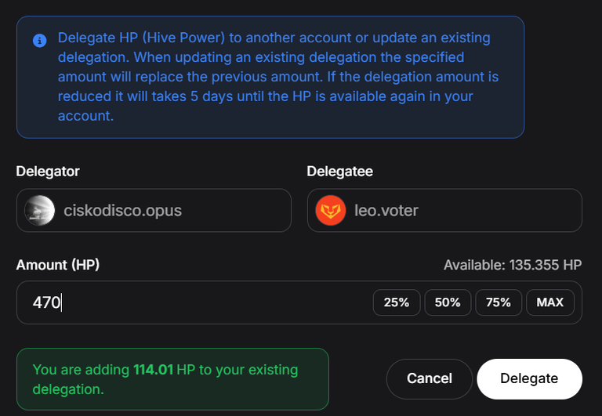
Task: Click the Delegatee field with leo.voter
Action: point(444,210)
